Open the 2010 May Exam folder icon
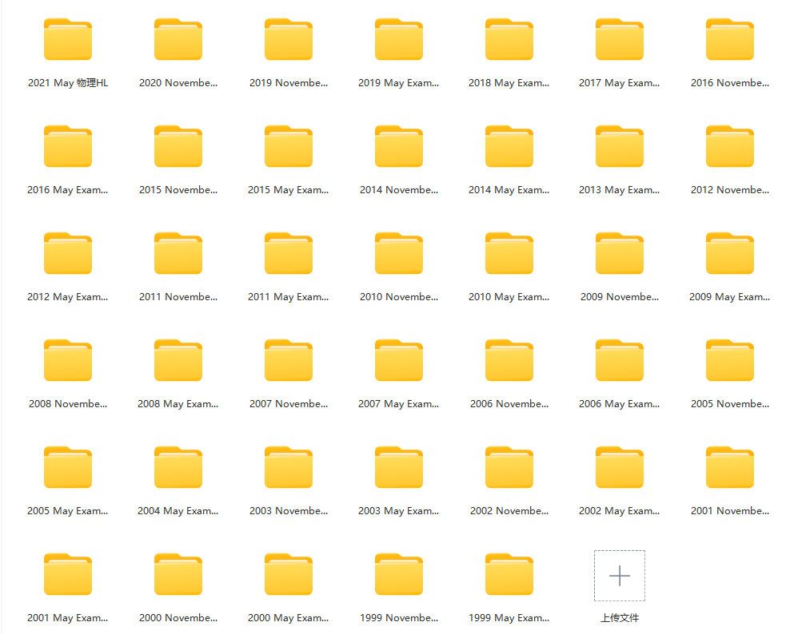Screen dimensions: 786x634 point(509,253)
